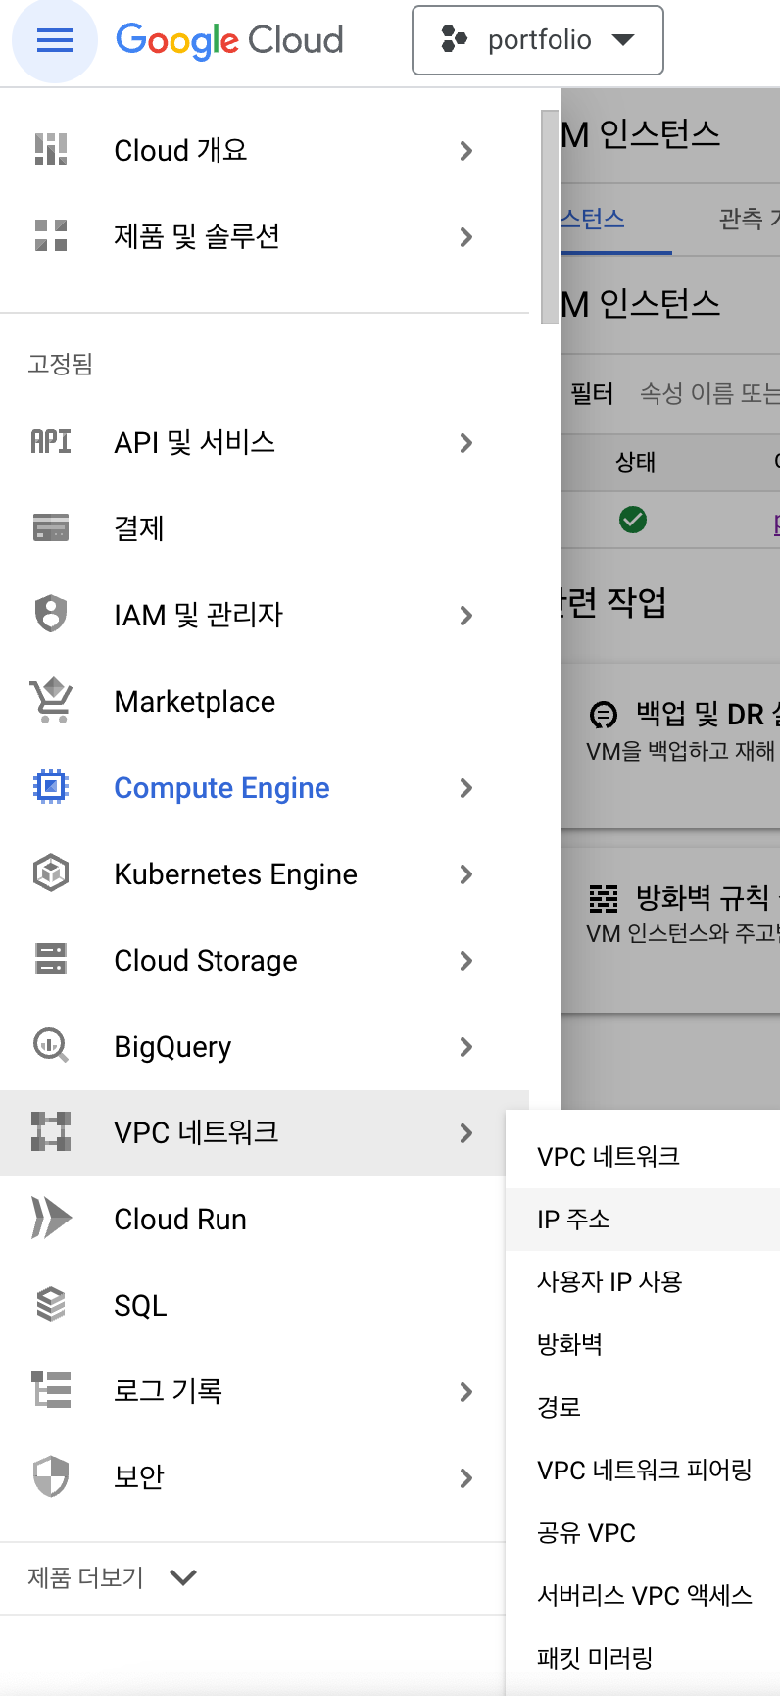Click the 결제 billing card icon
This screenshot has height=1696, width=780.
51,528
